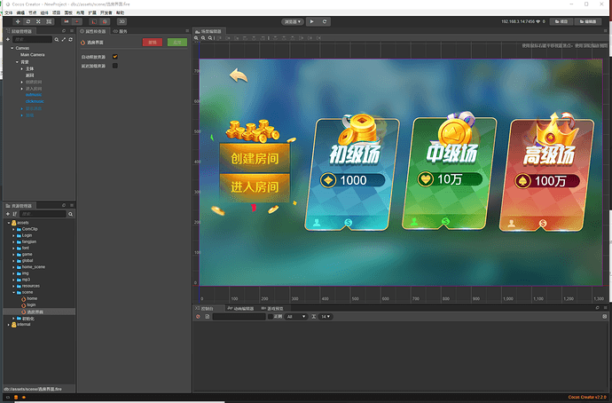The height and width of the screenshot is (403, 612).
Task: Expand the Login folder
Action: [13, 235]
